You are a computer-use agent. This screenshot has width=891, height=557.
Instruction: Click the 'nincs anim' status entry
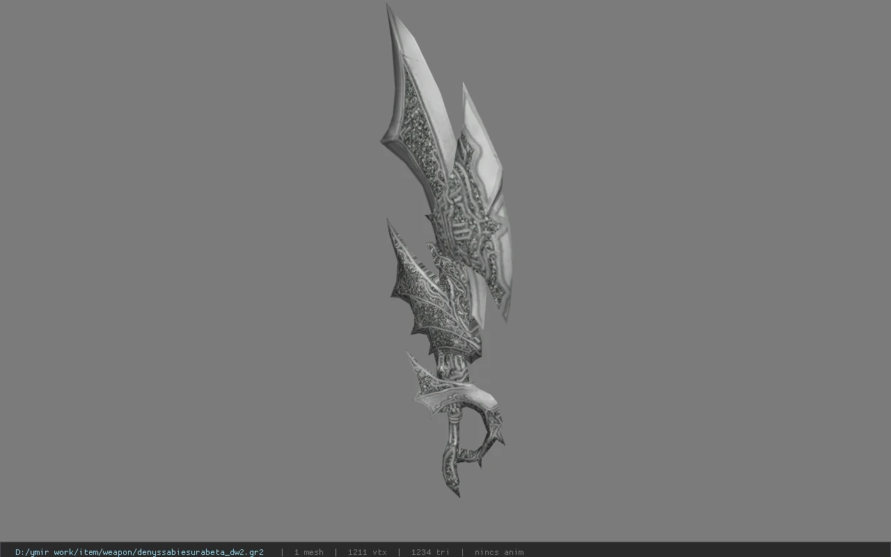tap(499, 552)
